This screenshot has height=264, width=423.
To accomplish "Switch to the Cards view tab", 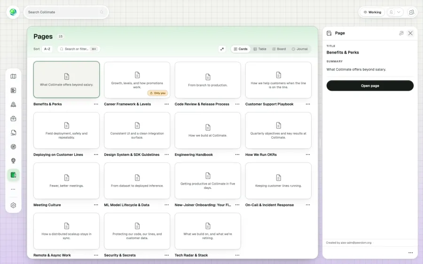I will pos(241,49).
